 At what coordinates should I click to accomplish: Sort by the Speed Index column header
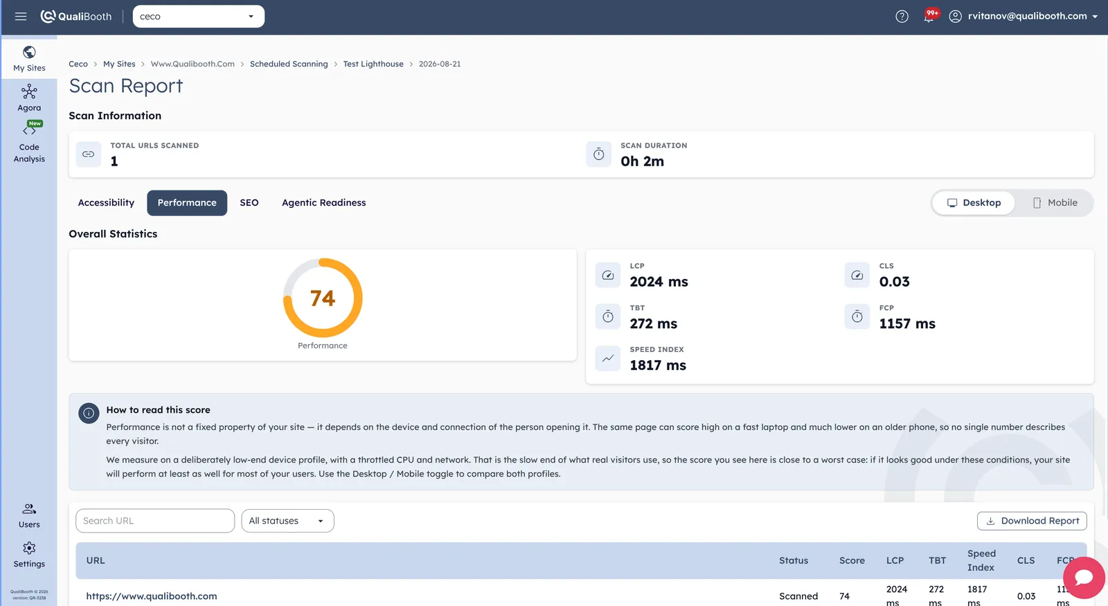pyautogui.click(x=981, y=560)
